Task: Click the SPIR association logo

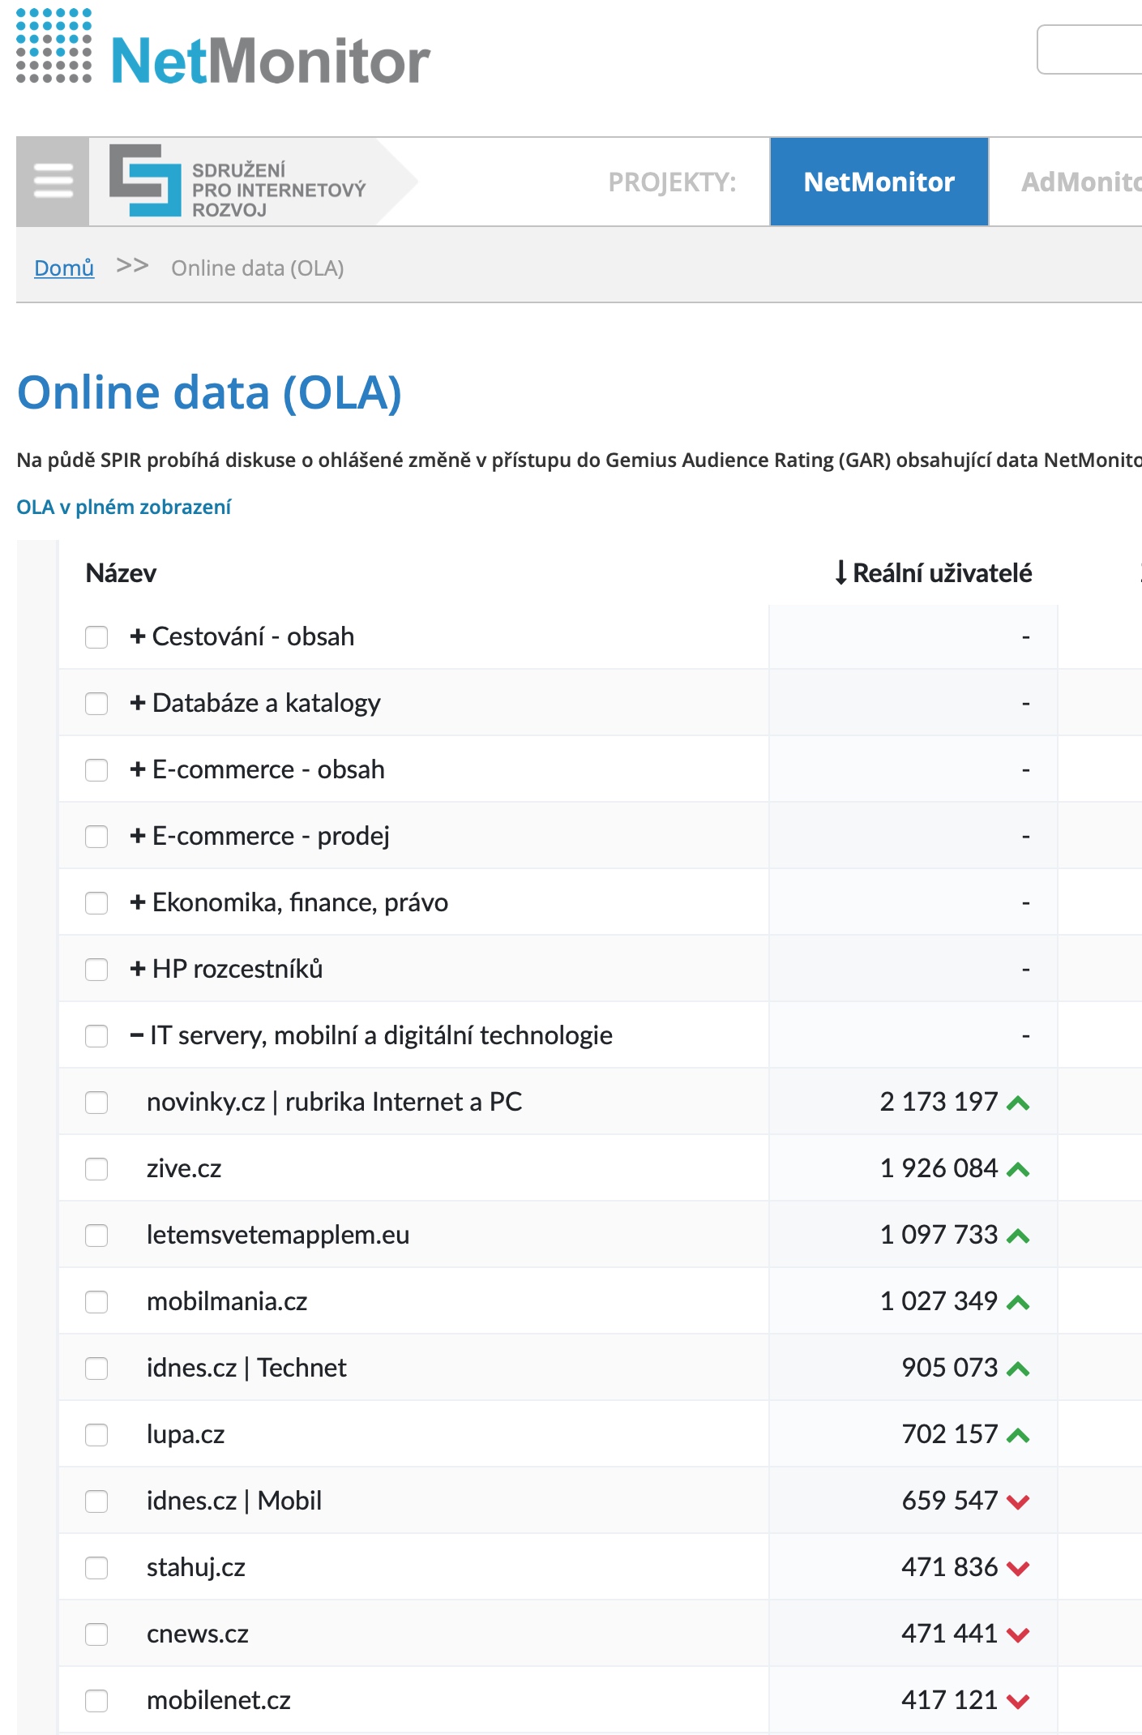Action: coord(238,182)
